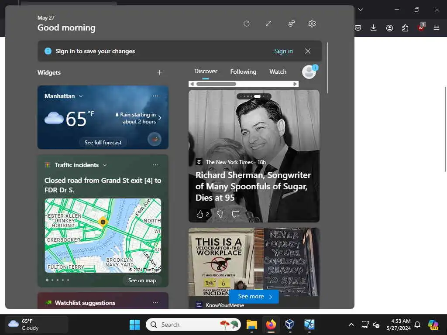Open uBlock extension icon in Firefox
The height and width of the screenshot is (335, 447).
click(421, 27)
